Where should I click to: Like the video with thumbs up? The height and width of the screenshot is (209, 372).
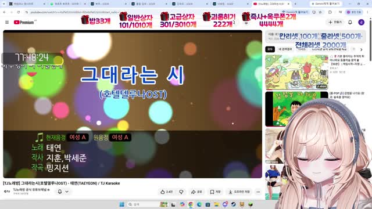pos(167,192)
